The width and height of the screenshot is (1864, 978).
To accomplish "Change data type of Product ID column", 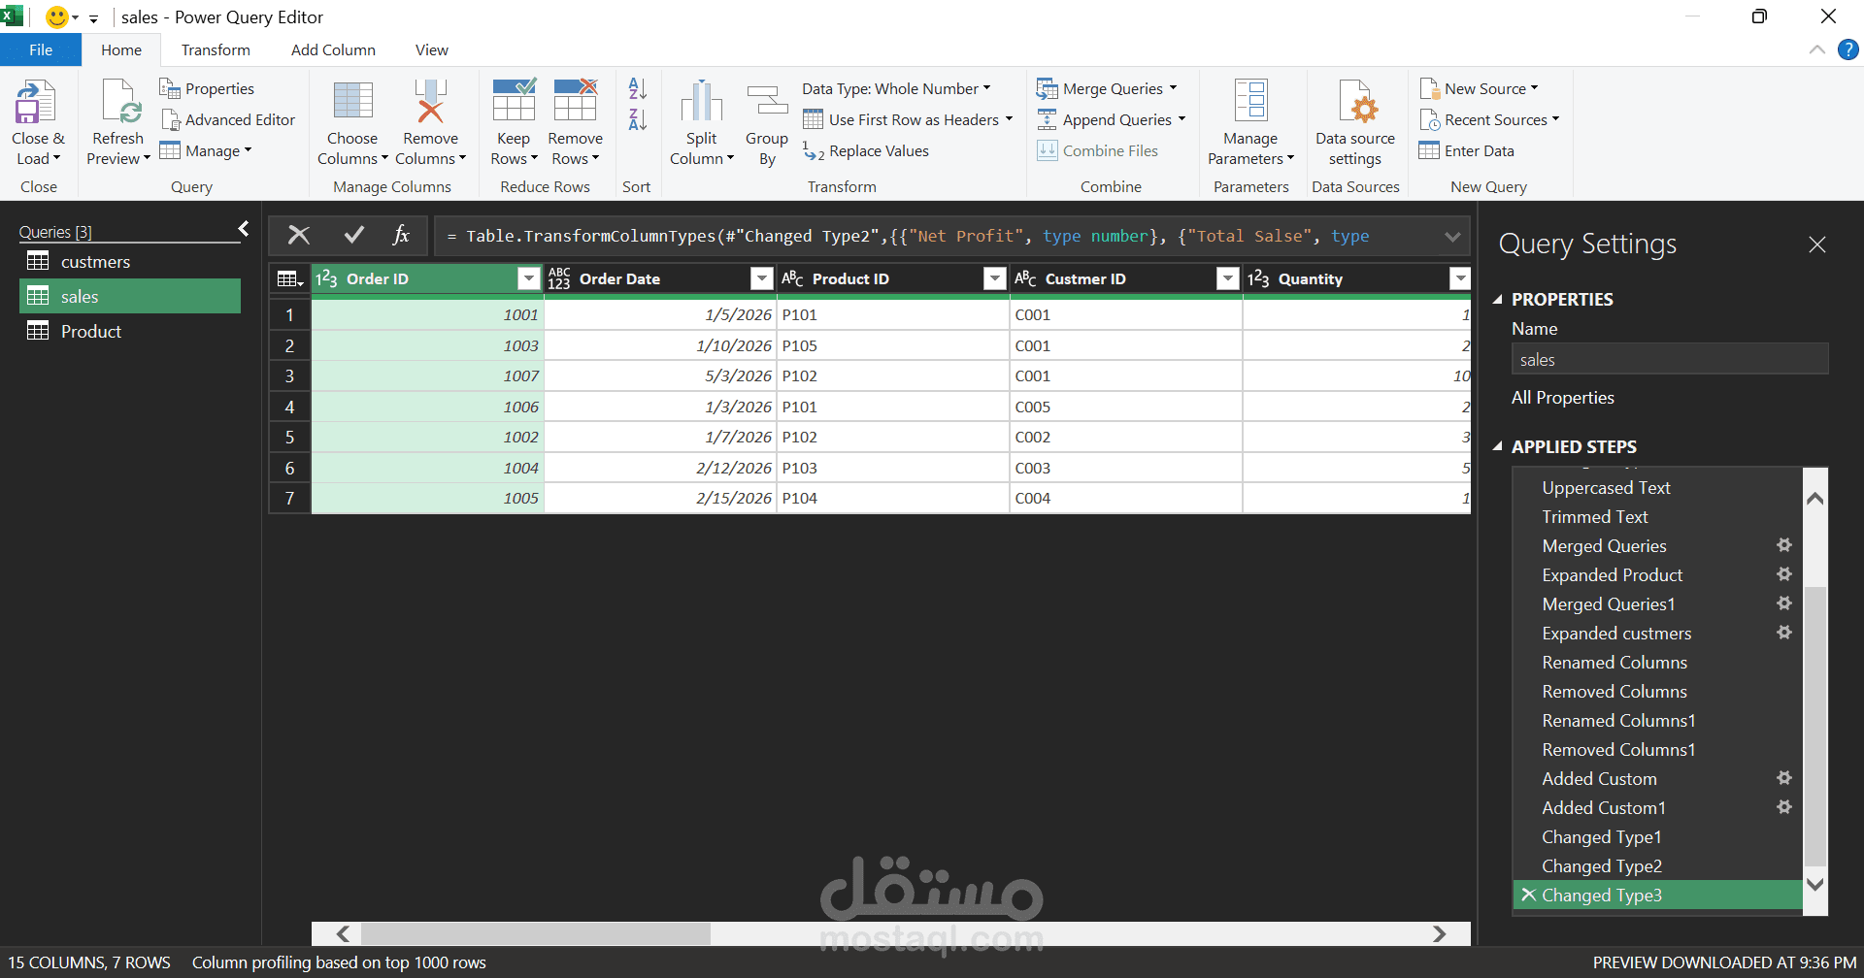I will [x=792, y=279].
